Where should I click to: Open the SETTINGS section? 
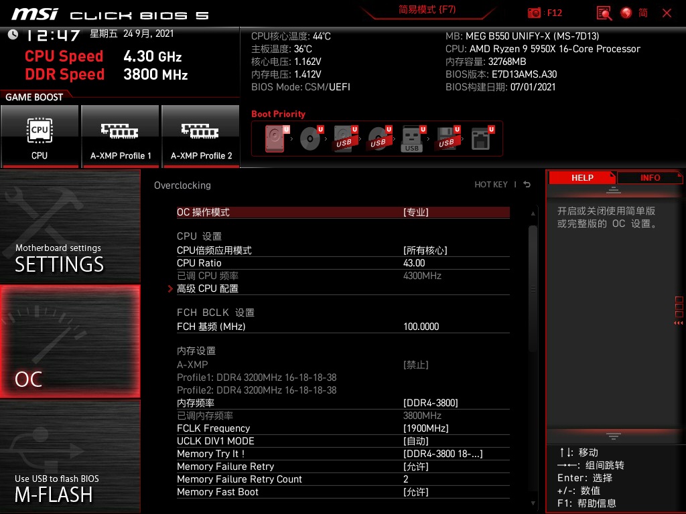70,226
